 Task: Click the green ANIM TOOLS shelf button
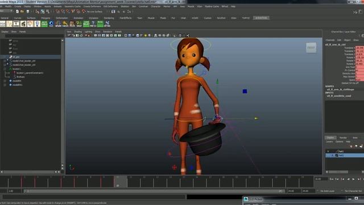click(x=44, y=24)
